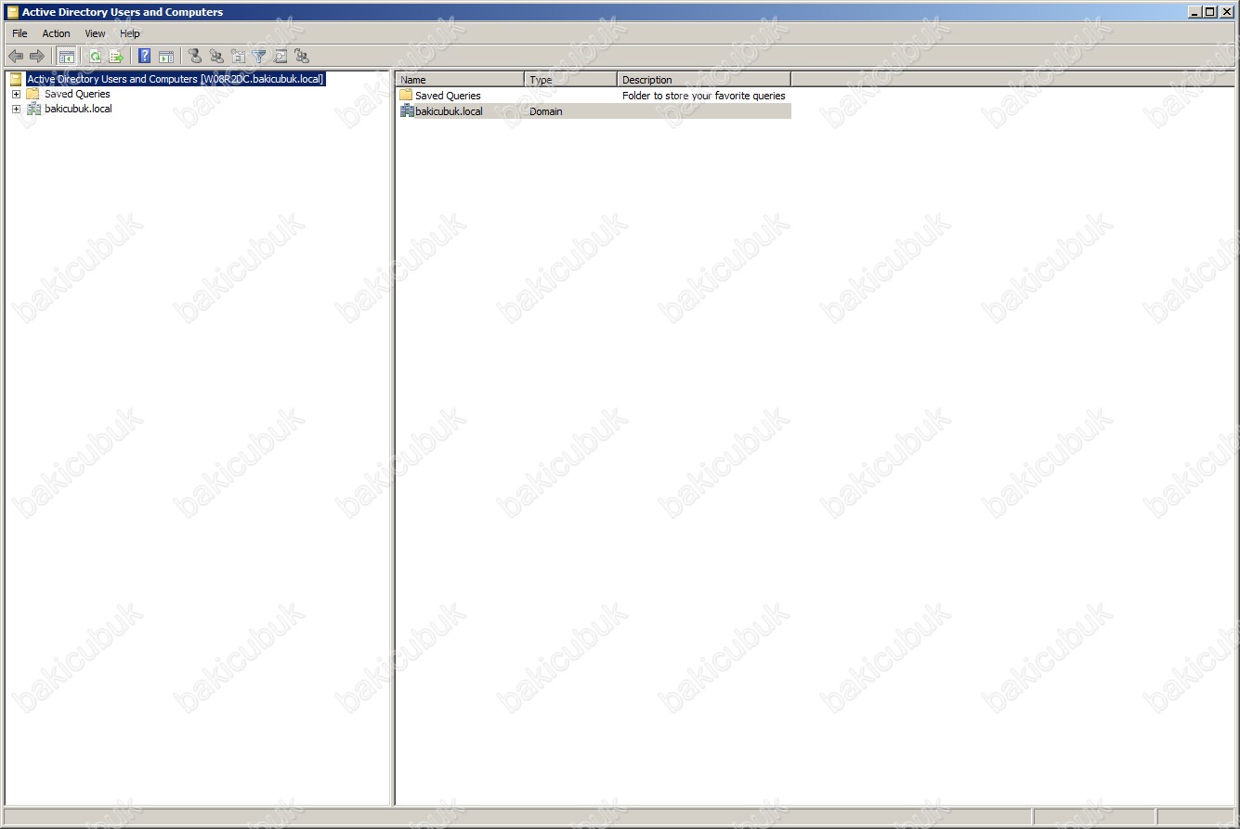Viewport: 1240px width, 829px height.
Task: Open the View menu
Action: [96, 33]
